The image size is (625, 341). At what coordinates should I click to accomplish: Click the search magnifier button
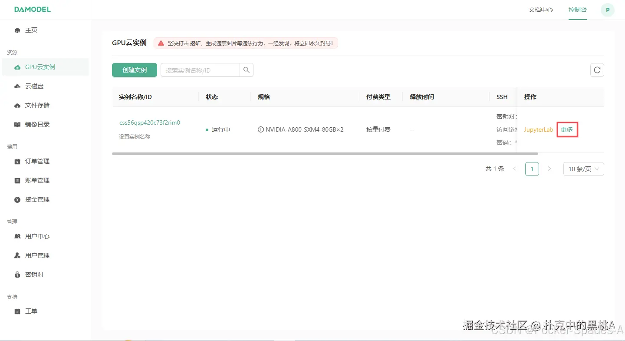(x=247, y=70)
